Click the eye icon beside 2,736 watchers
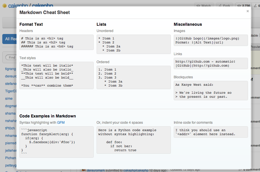The image size is (260, 172). point(239,6)
